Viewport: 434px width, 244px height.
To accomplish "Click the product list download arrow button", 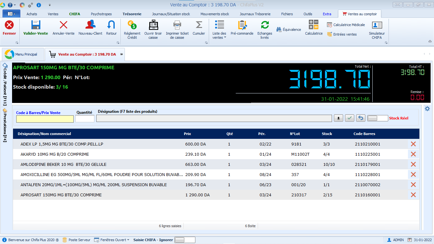I will (x=338, y=118).
